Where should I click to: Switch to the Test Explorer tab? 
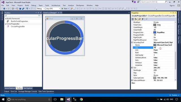pos(28,88)
